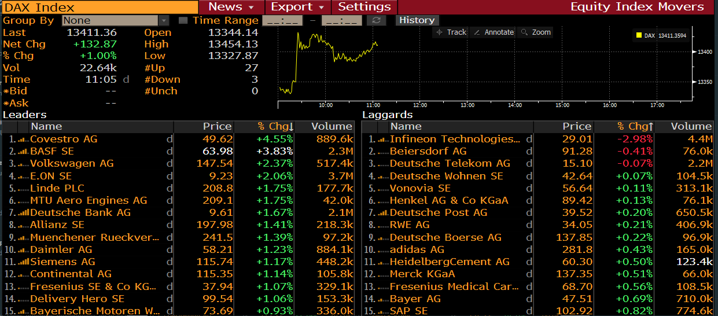Open the Settings menu item
Viewport: 718px width, 316px height.
coord(364,7)
